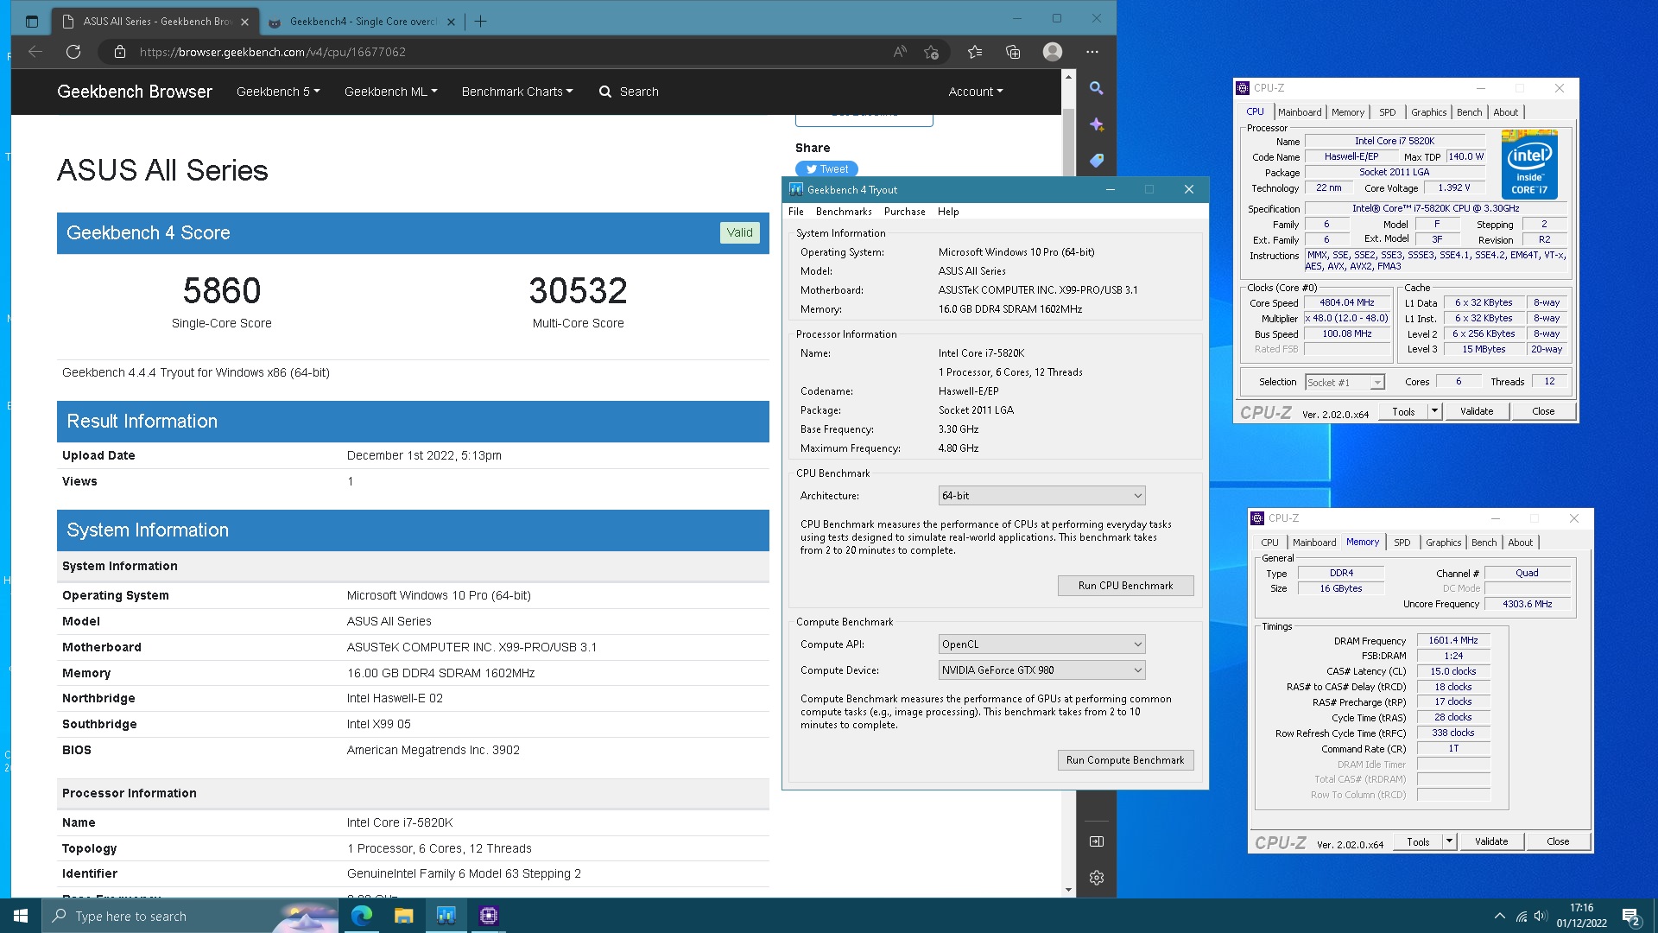The height and width of the screenshot is (933, 1658).
Task: Click the browser back arrow
Action: (35, 52)
